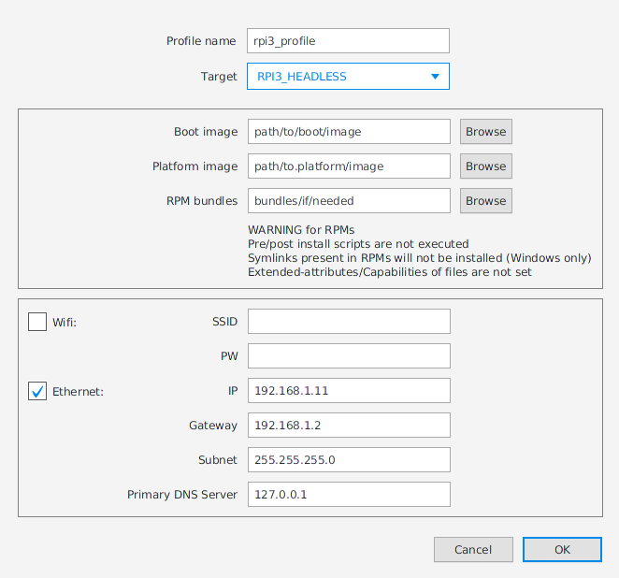Image resolution: width=619 pixels, height=578 pixels.
Task: Uncheck the Ethernet checkbox
Action: click(x=37, y=391)
